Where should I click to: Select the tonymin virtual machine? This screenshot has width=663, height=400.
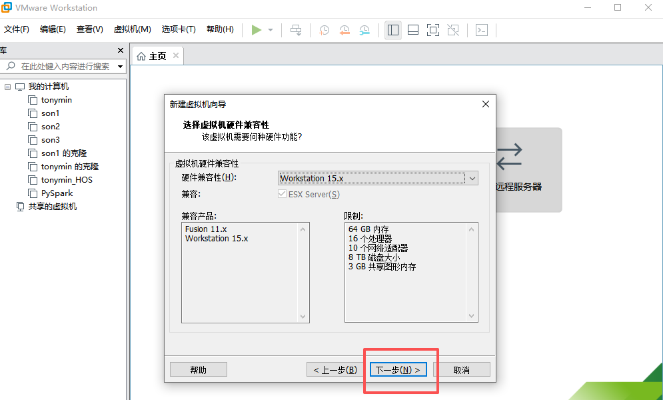coord(56,100)
